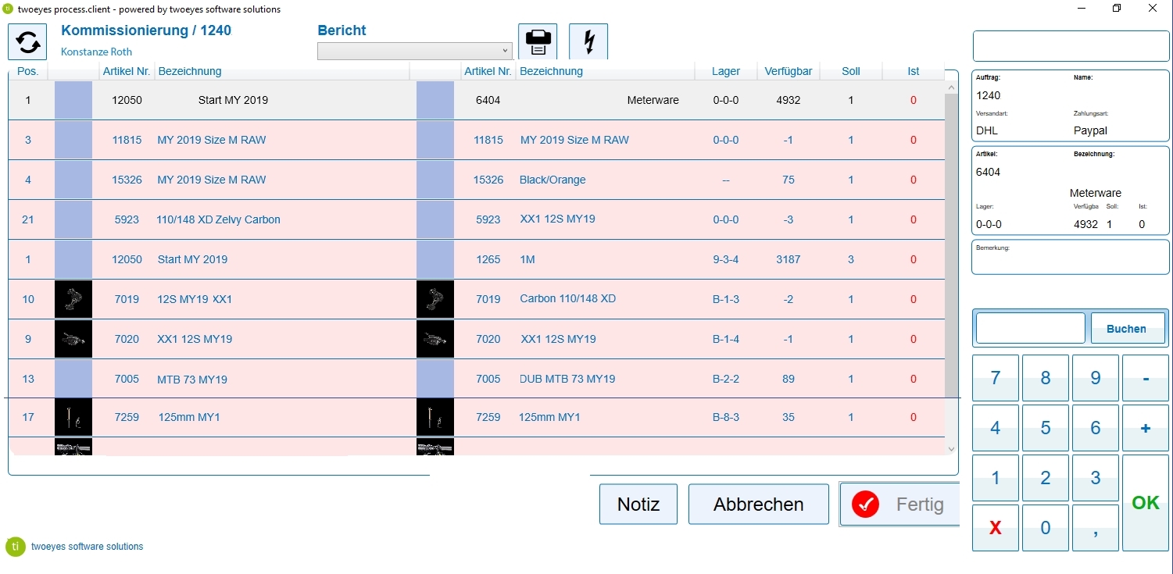The image size is (1173, 574).
Task: Click the refresh icon beside Kommissionierung
Action: 27,41
